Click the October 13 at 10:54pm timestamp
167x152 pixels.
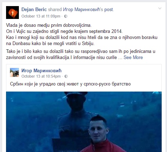(41, 76)
